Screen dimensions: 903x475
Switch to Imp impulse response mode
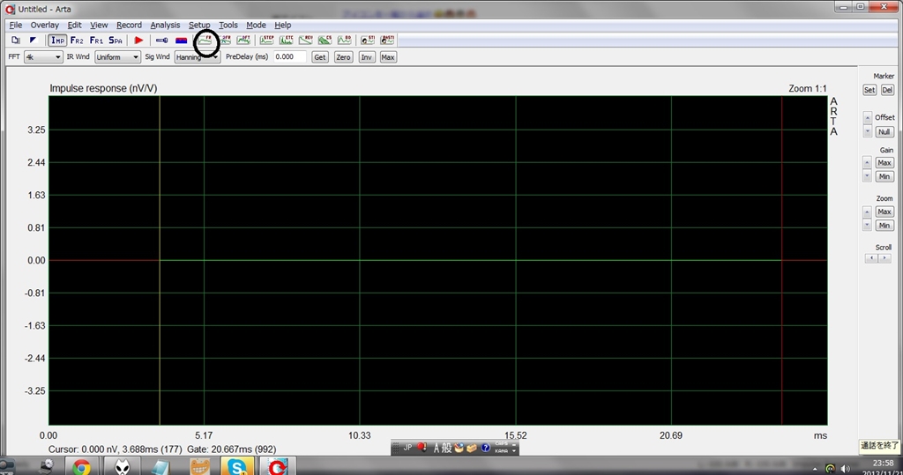(57, 41)
